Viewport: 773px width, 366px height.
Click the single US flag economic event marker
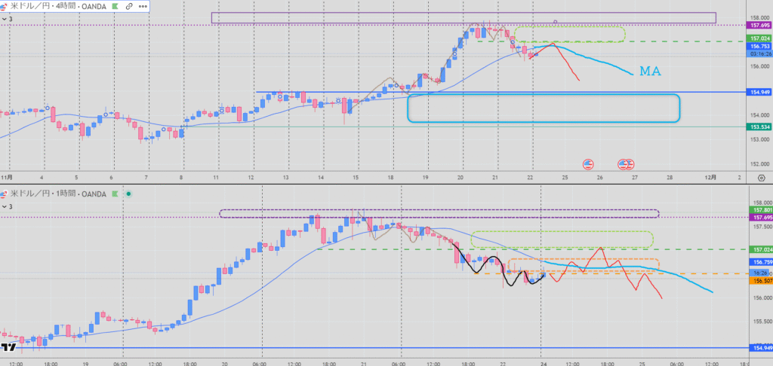(x=589, y=163)
